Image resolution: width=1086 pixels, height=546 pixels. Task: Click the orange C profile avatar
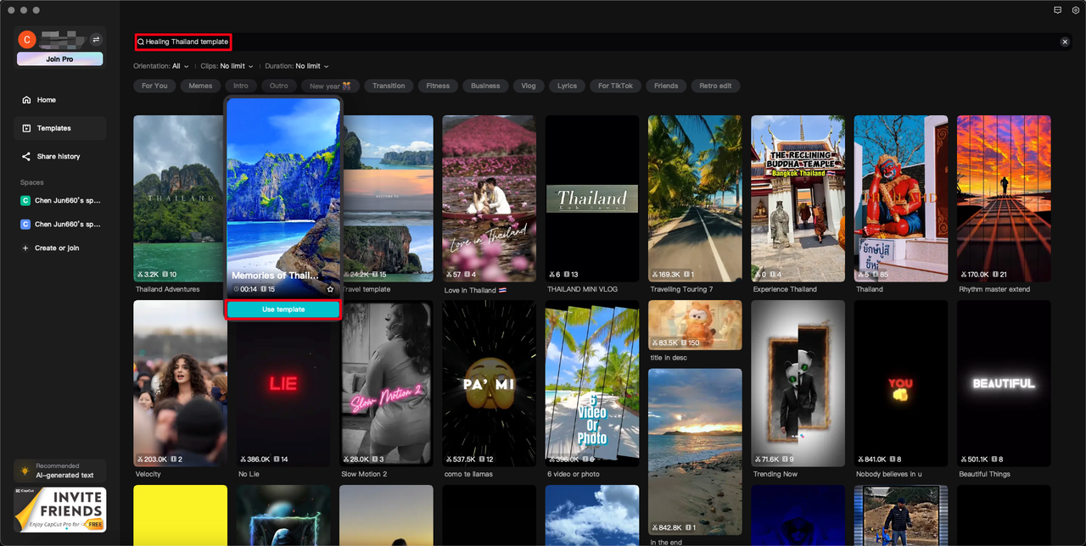(x=27, y=39)
